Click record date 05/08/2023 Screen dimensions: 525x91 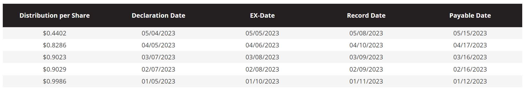coord(366,33)
